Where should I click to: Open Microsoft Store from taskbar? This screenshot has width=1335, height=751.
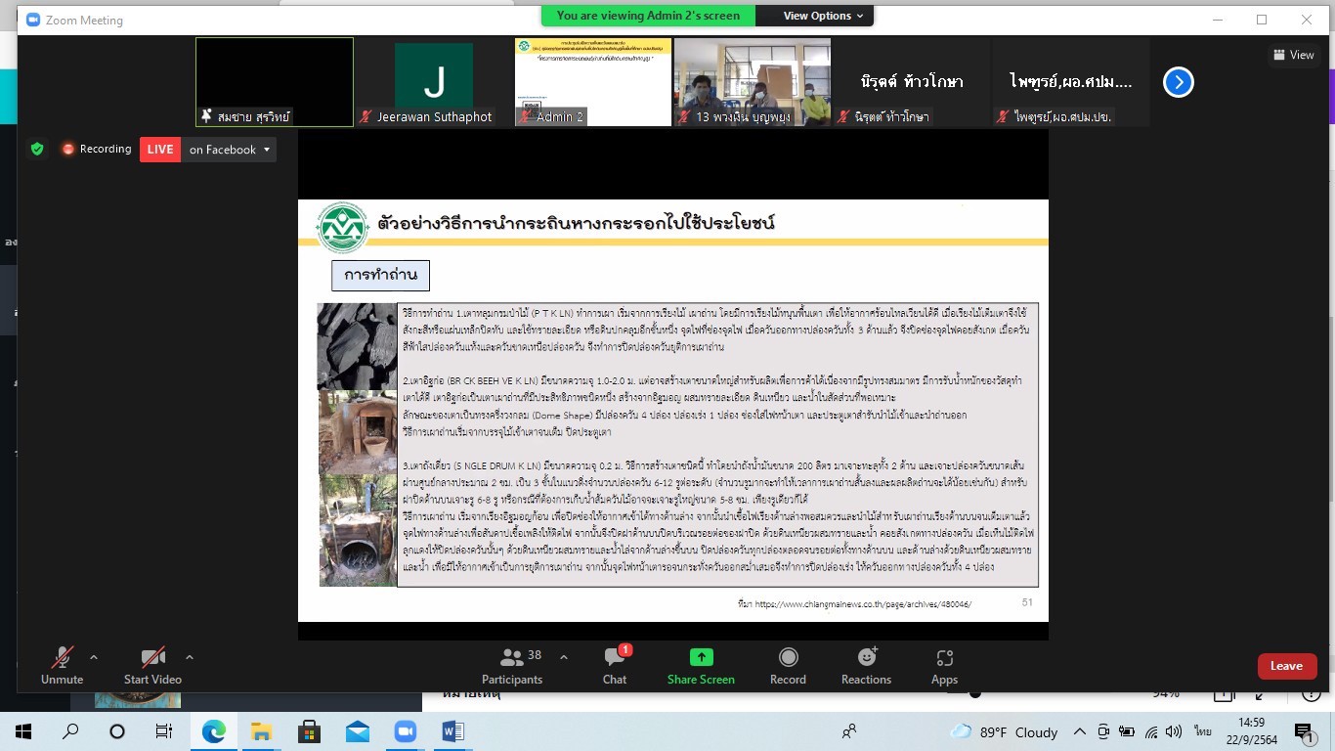tap(309, 731)
